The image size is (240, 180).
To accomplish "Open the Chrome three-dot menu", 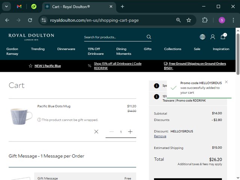I will coord(233,20).
